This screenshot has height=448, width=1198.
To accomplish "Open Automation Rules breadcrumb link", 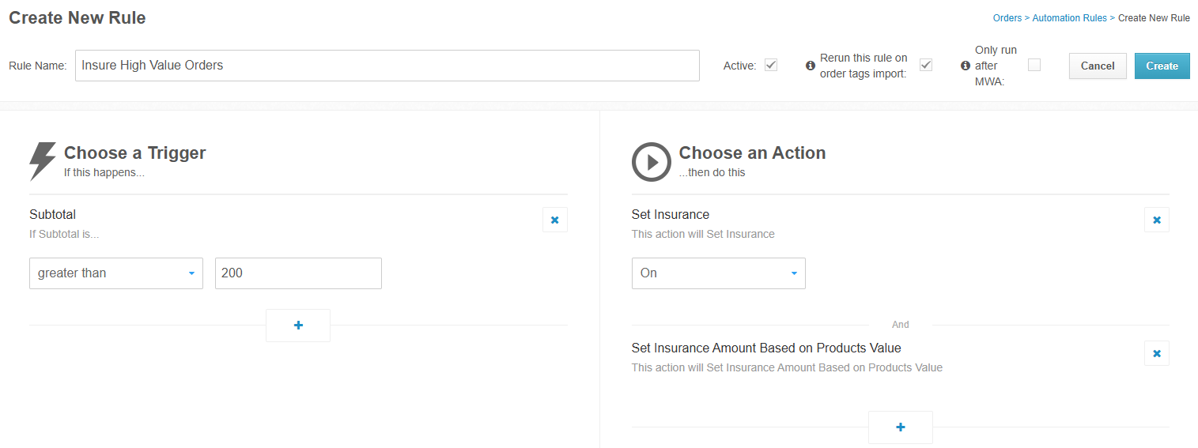I will tap(1069, 18).
